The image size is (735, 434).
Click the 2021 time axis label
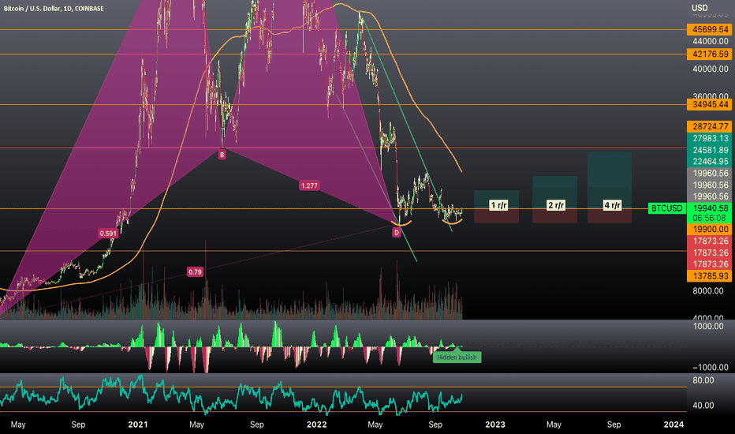coord(138,425)
